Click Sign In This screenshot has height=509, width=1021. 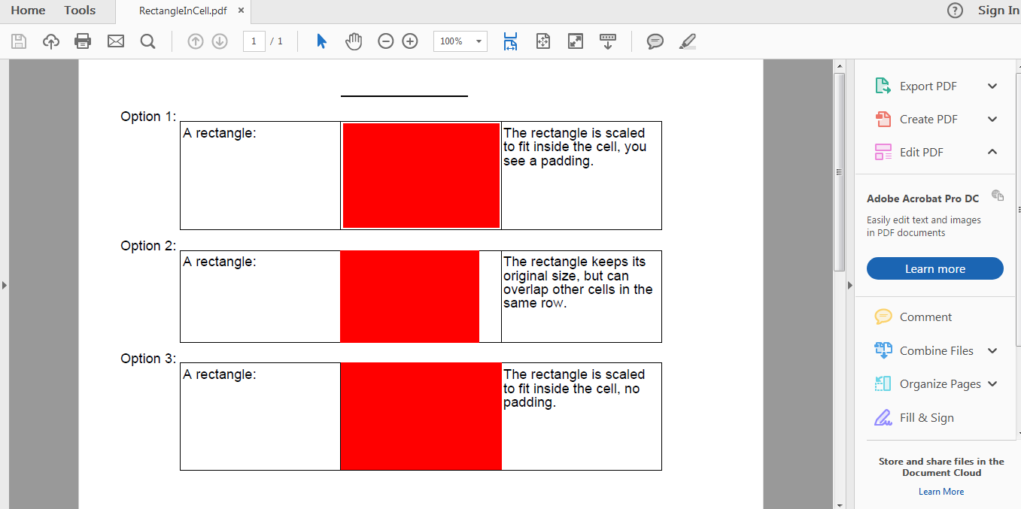[998, 11]
